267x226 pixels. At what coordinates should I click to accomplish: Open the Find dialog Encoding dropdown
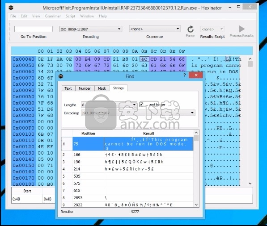coord(138,113)
